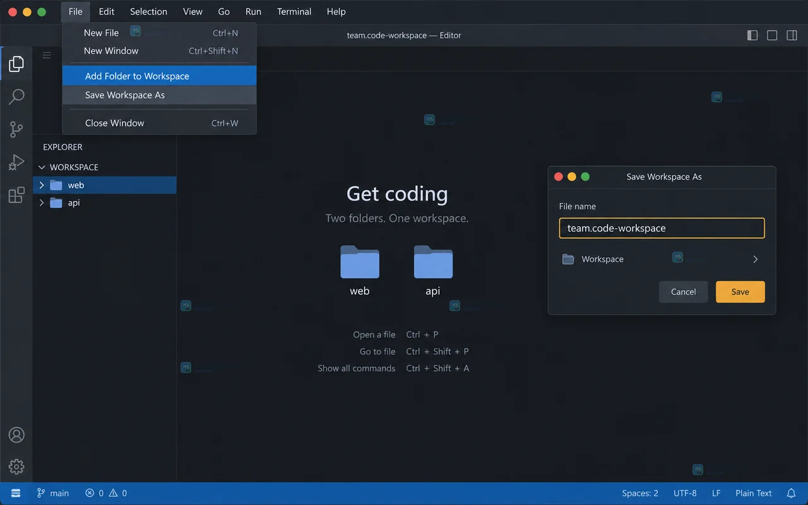The image size is (808, 505).
Task: Click the File name input field
Action: (662, 228)
